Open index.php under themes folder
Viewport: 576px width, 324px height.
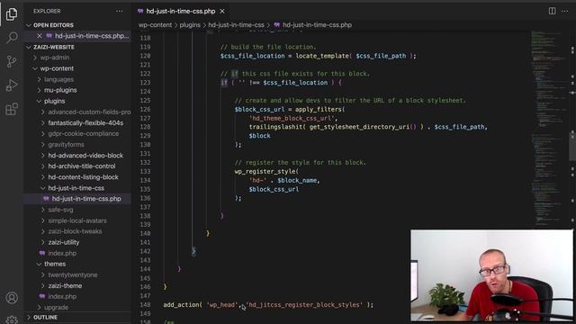62,296
